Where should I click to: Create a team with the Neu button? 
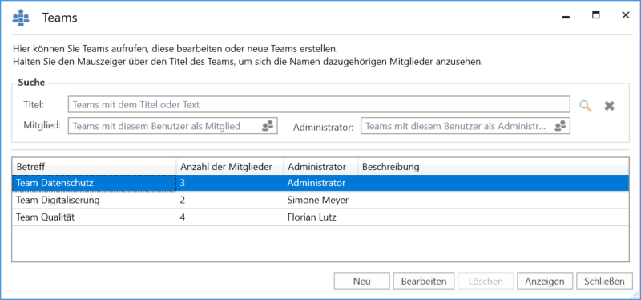point(362,282)
